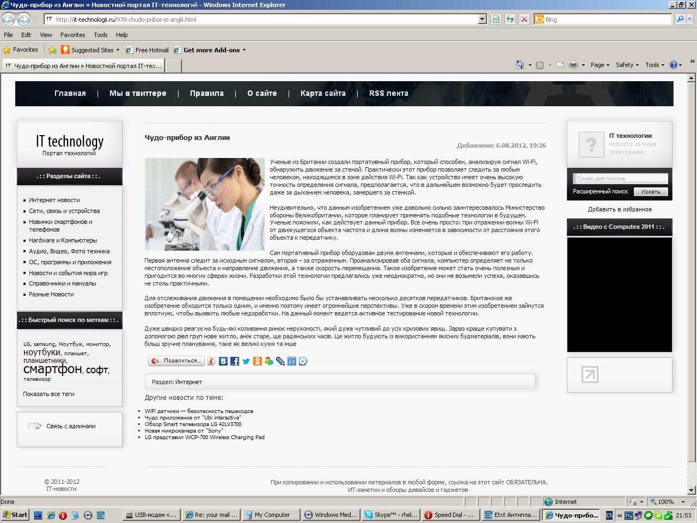697x523 pixels.
Task: Open the View menu
Action: [46, 34]
